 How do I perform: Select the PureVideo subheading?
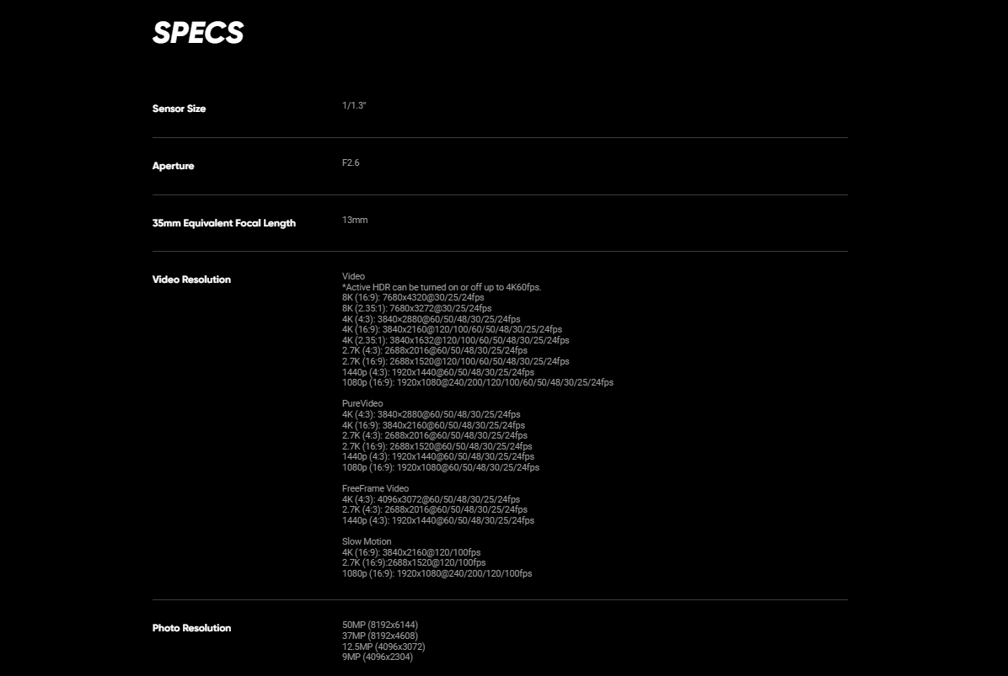[362, 403]
